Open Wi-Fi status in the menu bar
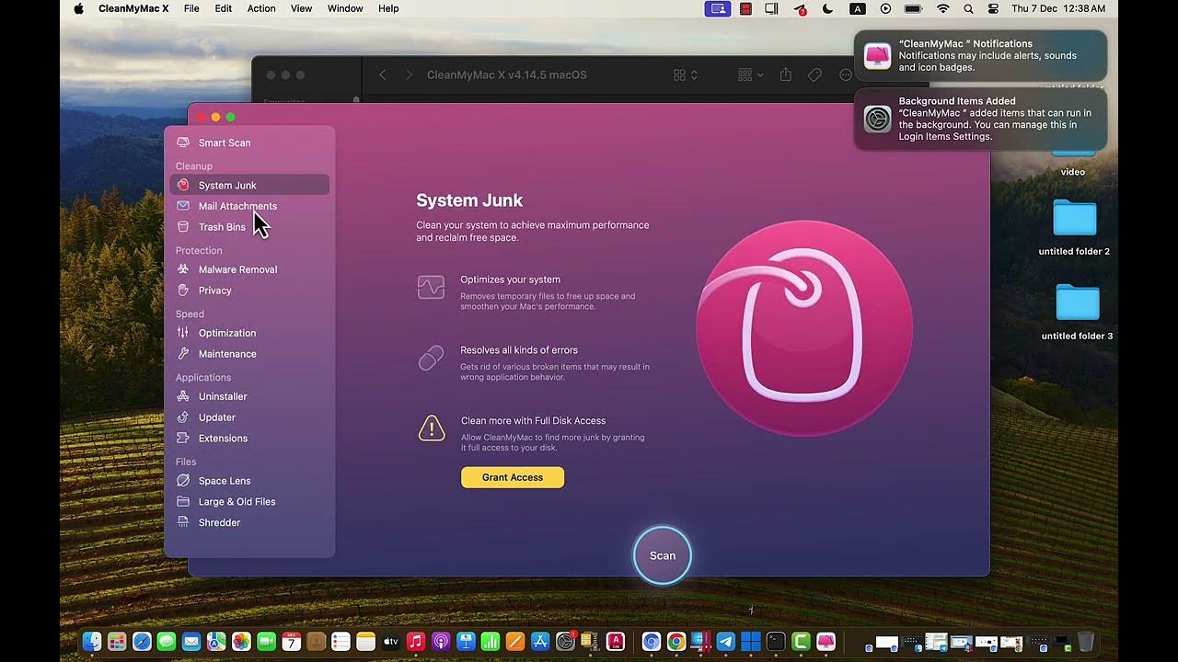 tap(942, 8)
